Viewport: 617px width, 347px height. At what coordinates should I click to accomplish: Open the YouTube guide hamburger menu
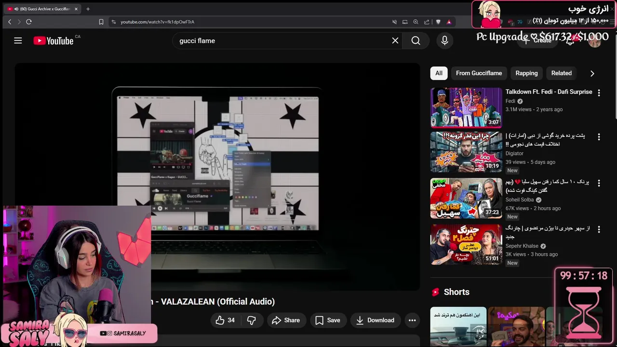(18, 40)
